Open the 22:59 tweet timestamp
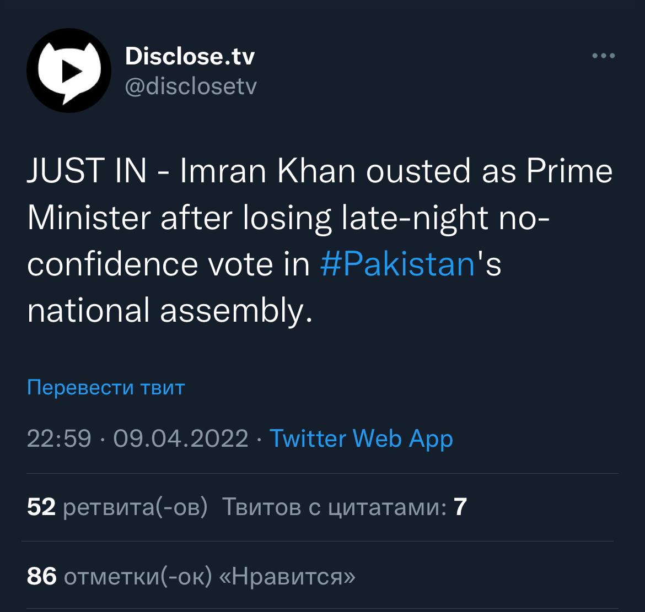The image size is (645, 612). pos(59,438)
